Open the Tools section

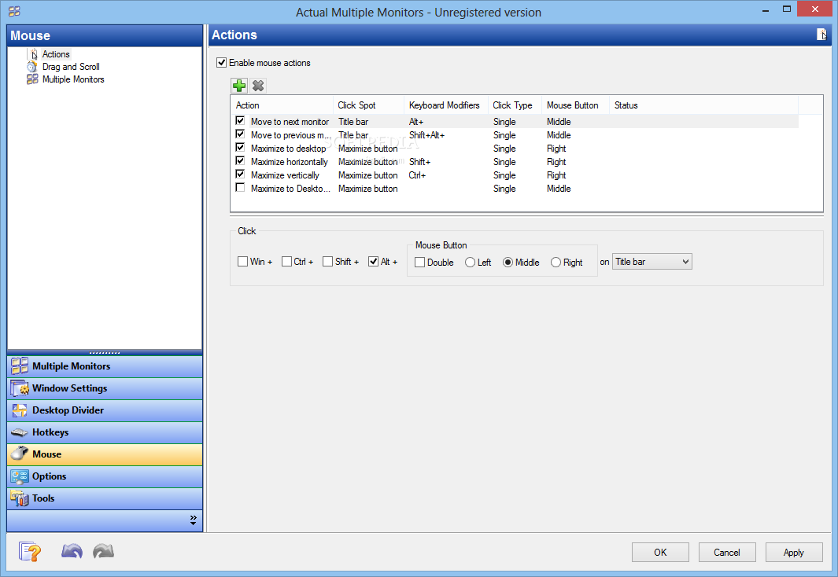(105, 498)
